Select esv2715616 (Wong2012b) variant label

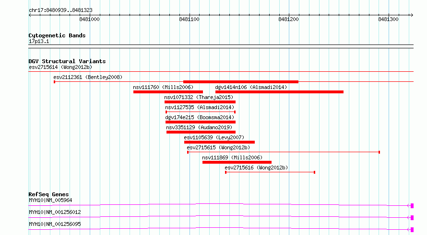[256, 168]
